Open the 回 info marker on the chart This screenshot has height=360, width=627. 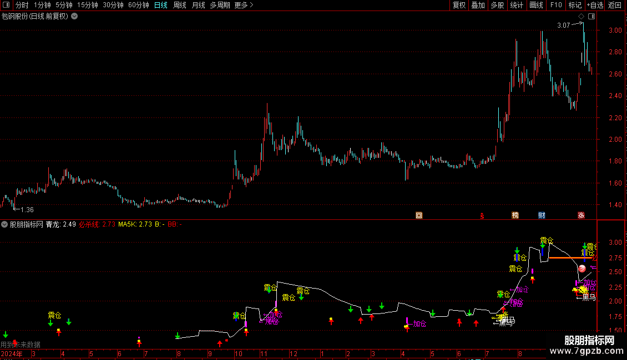[419, 215]
